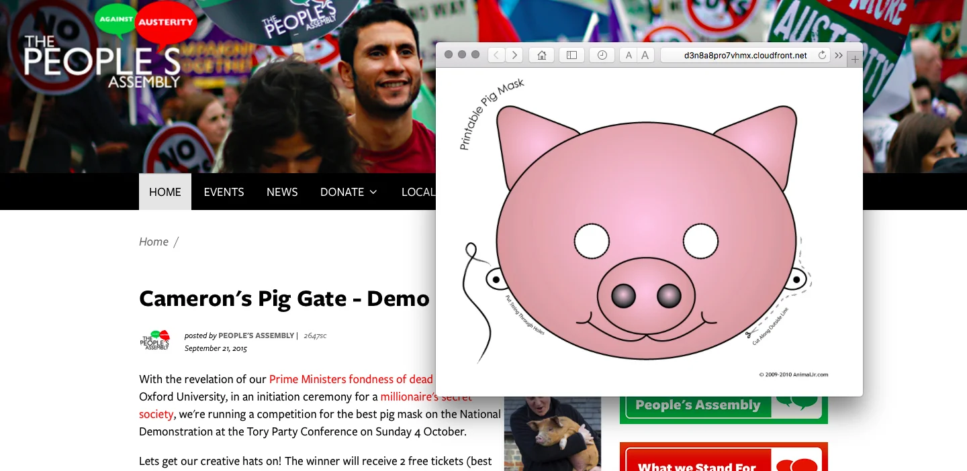Click the Home breadcrumb link
The height and width of the screenshot is (471, 967).
point(154,242)
